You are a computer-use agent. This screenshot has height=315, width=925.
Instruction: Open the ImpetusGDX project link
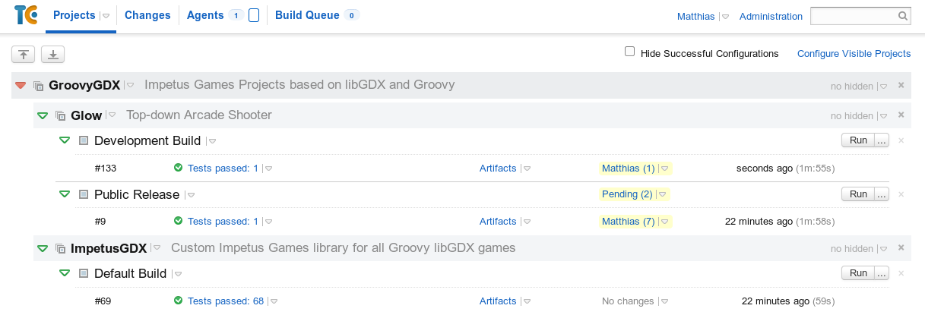coord(109,248)
